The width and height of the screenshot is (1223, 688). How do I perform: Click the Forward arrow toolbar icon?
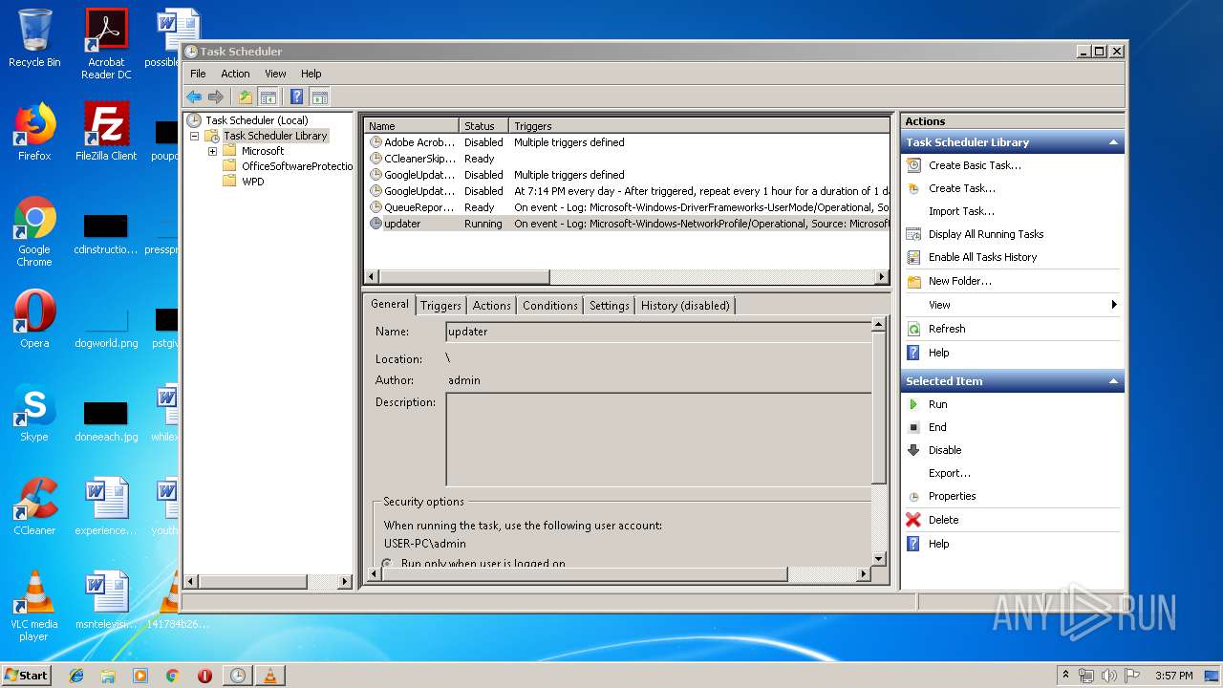pyautogui.click(x=216, y=97)
